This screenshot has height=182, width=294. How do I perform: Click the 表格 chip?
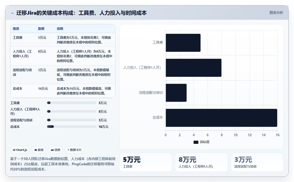pos(39,150)
